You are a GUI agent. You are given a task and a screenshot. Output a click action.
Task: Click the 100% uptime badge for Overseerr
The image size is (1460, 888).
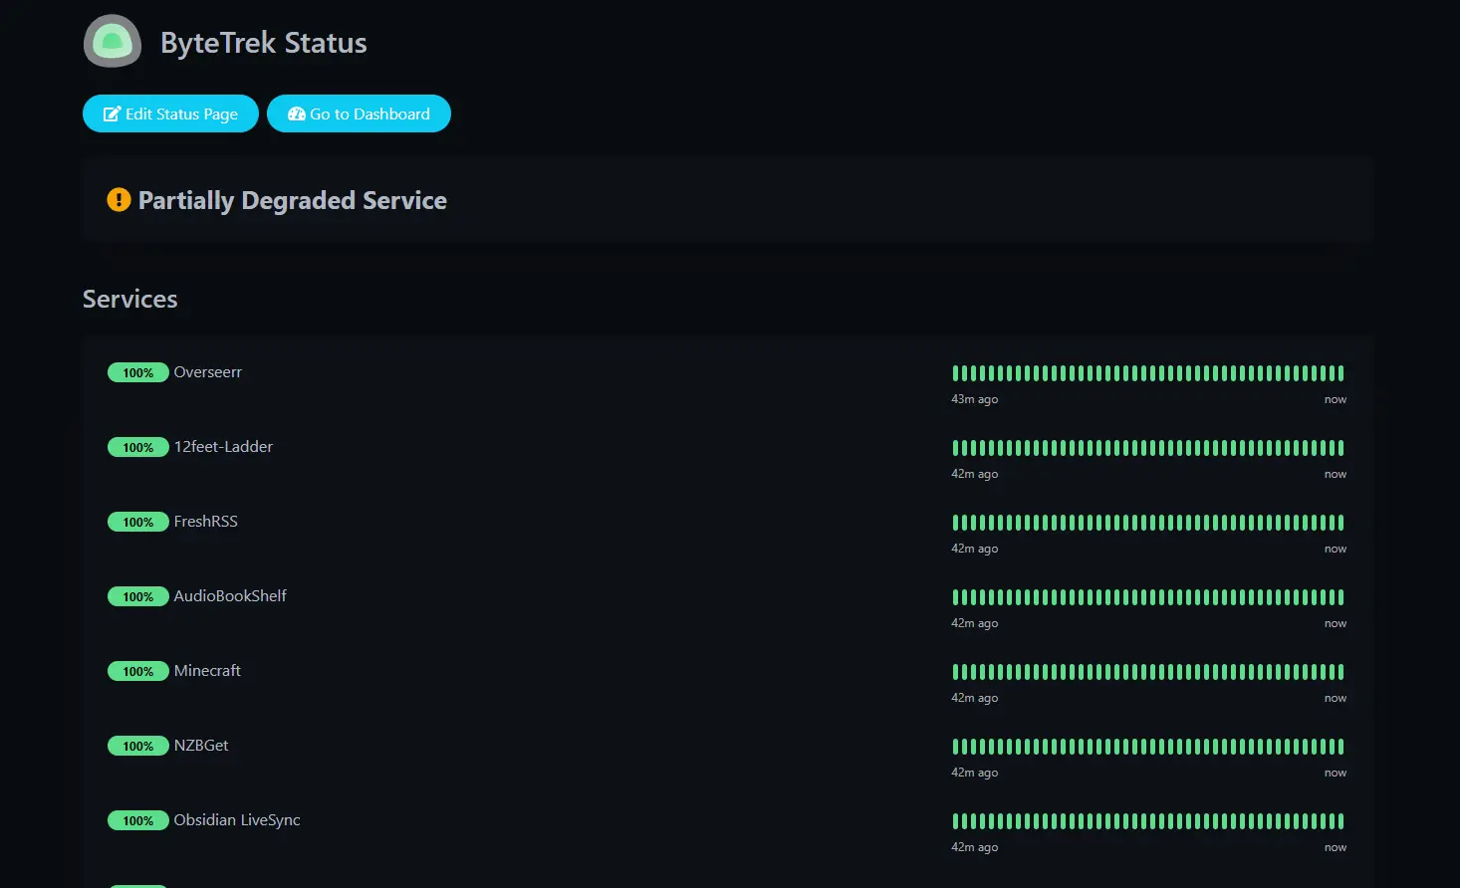pyautogui.click(x=137, y=373)
